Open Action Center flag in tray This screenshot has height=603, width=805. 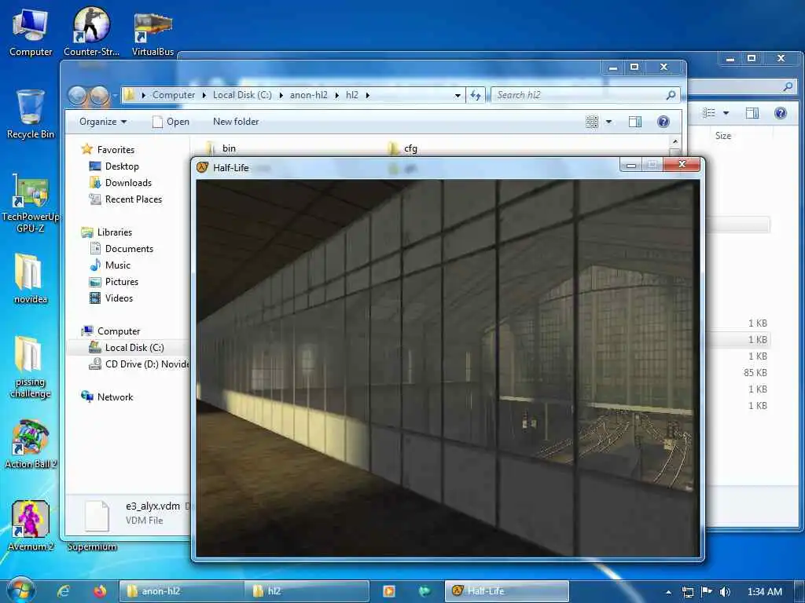click(707, 592)
